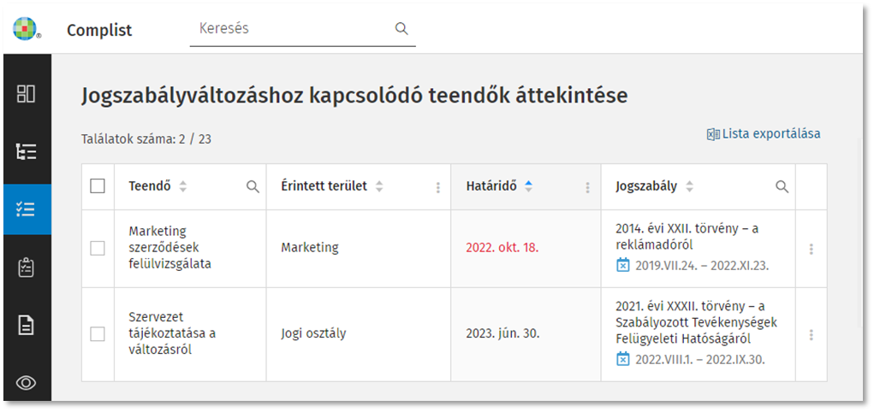
Task: Sort the table by Határidő
Action: [528, 186]
